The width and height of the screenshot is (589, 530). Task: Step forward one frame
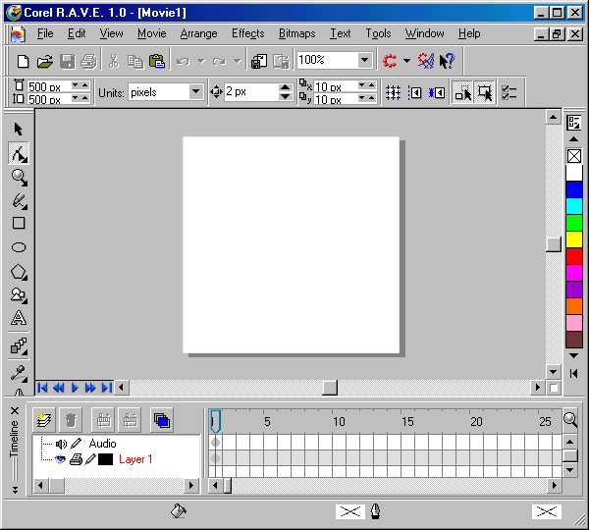coord(90,388)
